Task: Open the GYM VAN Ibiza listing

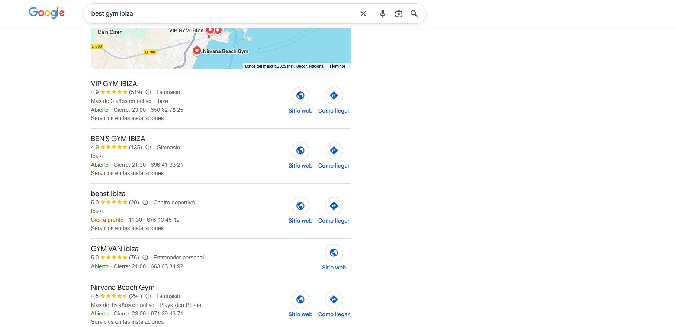Action: pos(115,249)
